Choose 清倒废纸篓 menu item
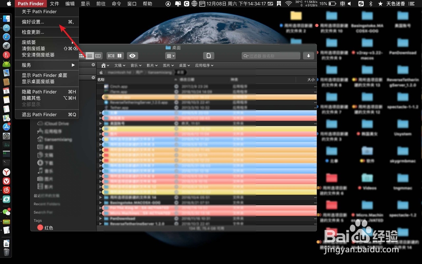Screen dimensions: 422x264 click(x=47, y=49)
